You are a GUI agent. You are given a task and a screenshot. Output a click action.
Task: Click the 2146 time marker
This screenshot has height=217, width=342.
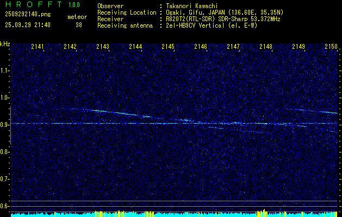coord(201,47)
